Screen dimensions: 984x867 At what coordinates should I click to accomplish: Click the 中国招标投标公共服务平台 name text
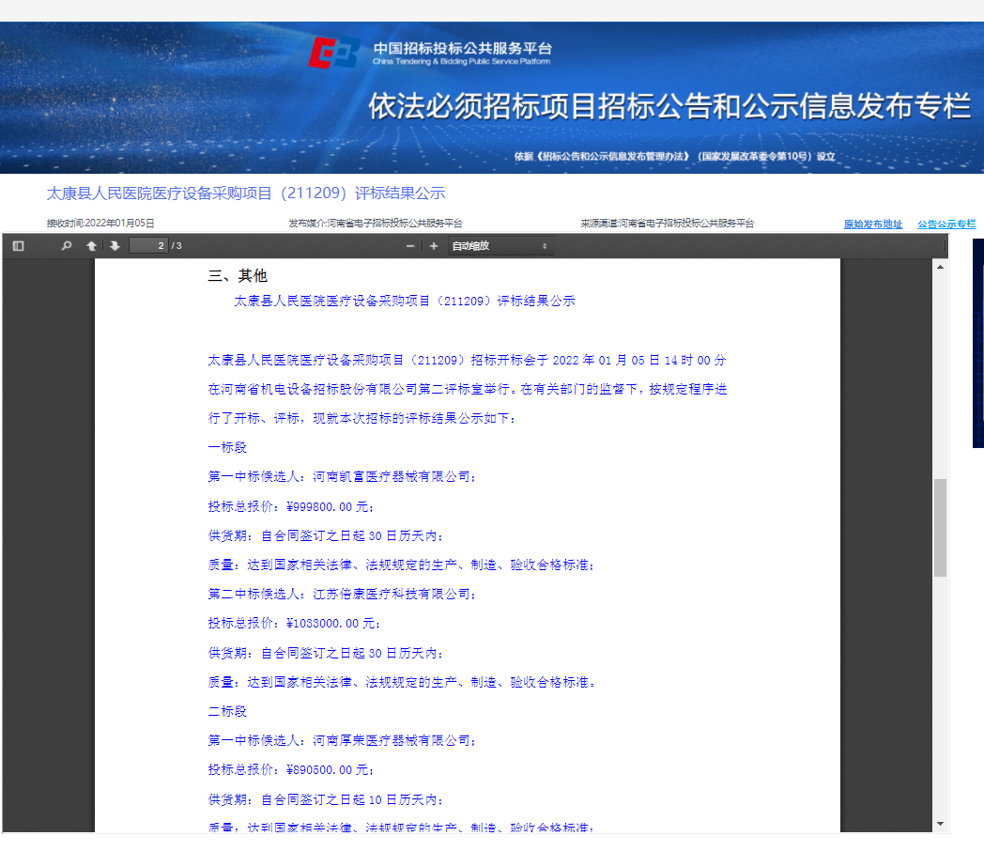coord(462,49)
